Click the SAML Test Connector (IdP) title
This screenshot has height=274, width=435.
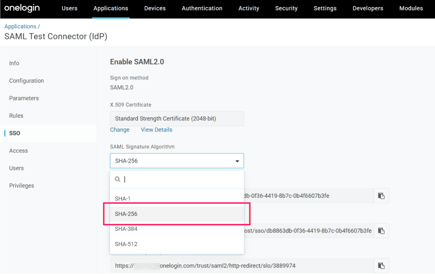(56, 37)
